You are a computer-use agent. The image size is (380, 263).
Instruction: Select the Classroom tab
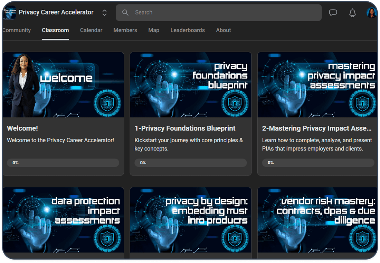pos(55,30)
